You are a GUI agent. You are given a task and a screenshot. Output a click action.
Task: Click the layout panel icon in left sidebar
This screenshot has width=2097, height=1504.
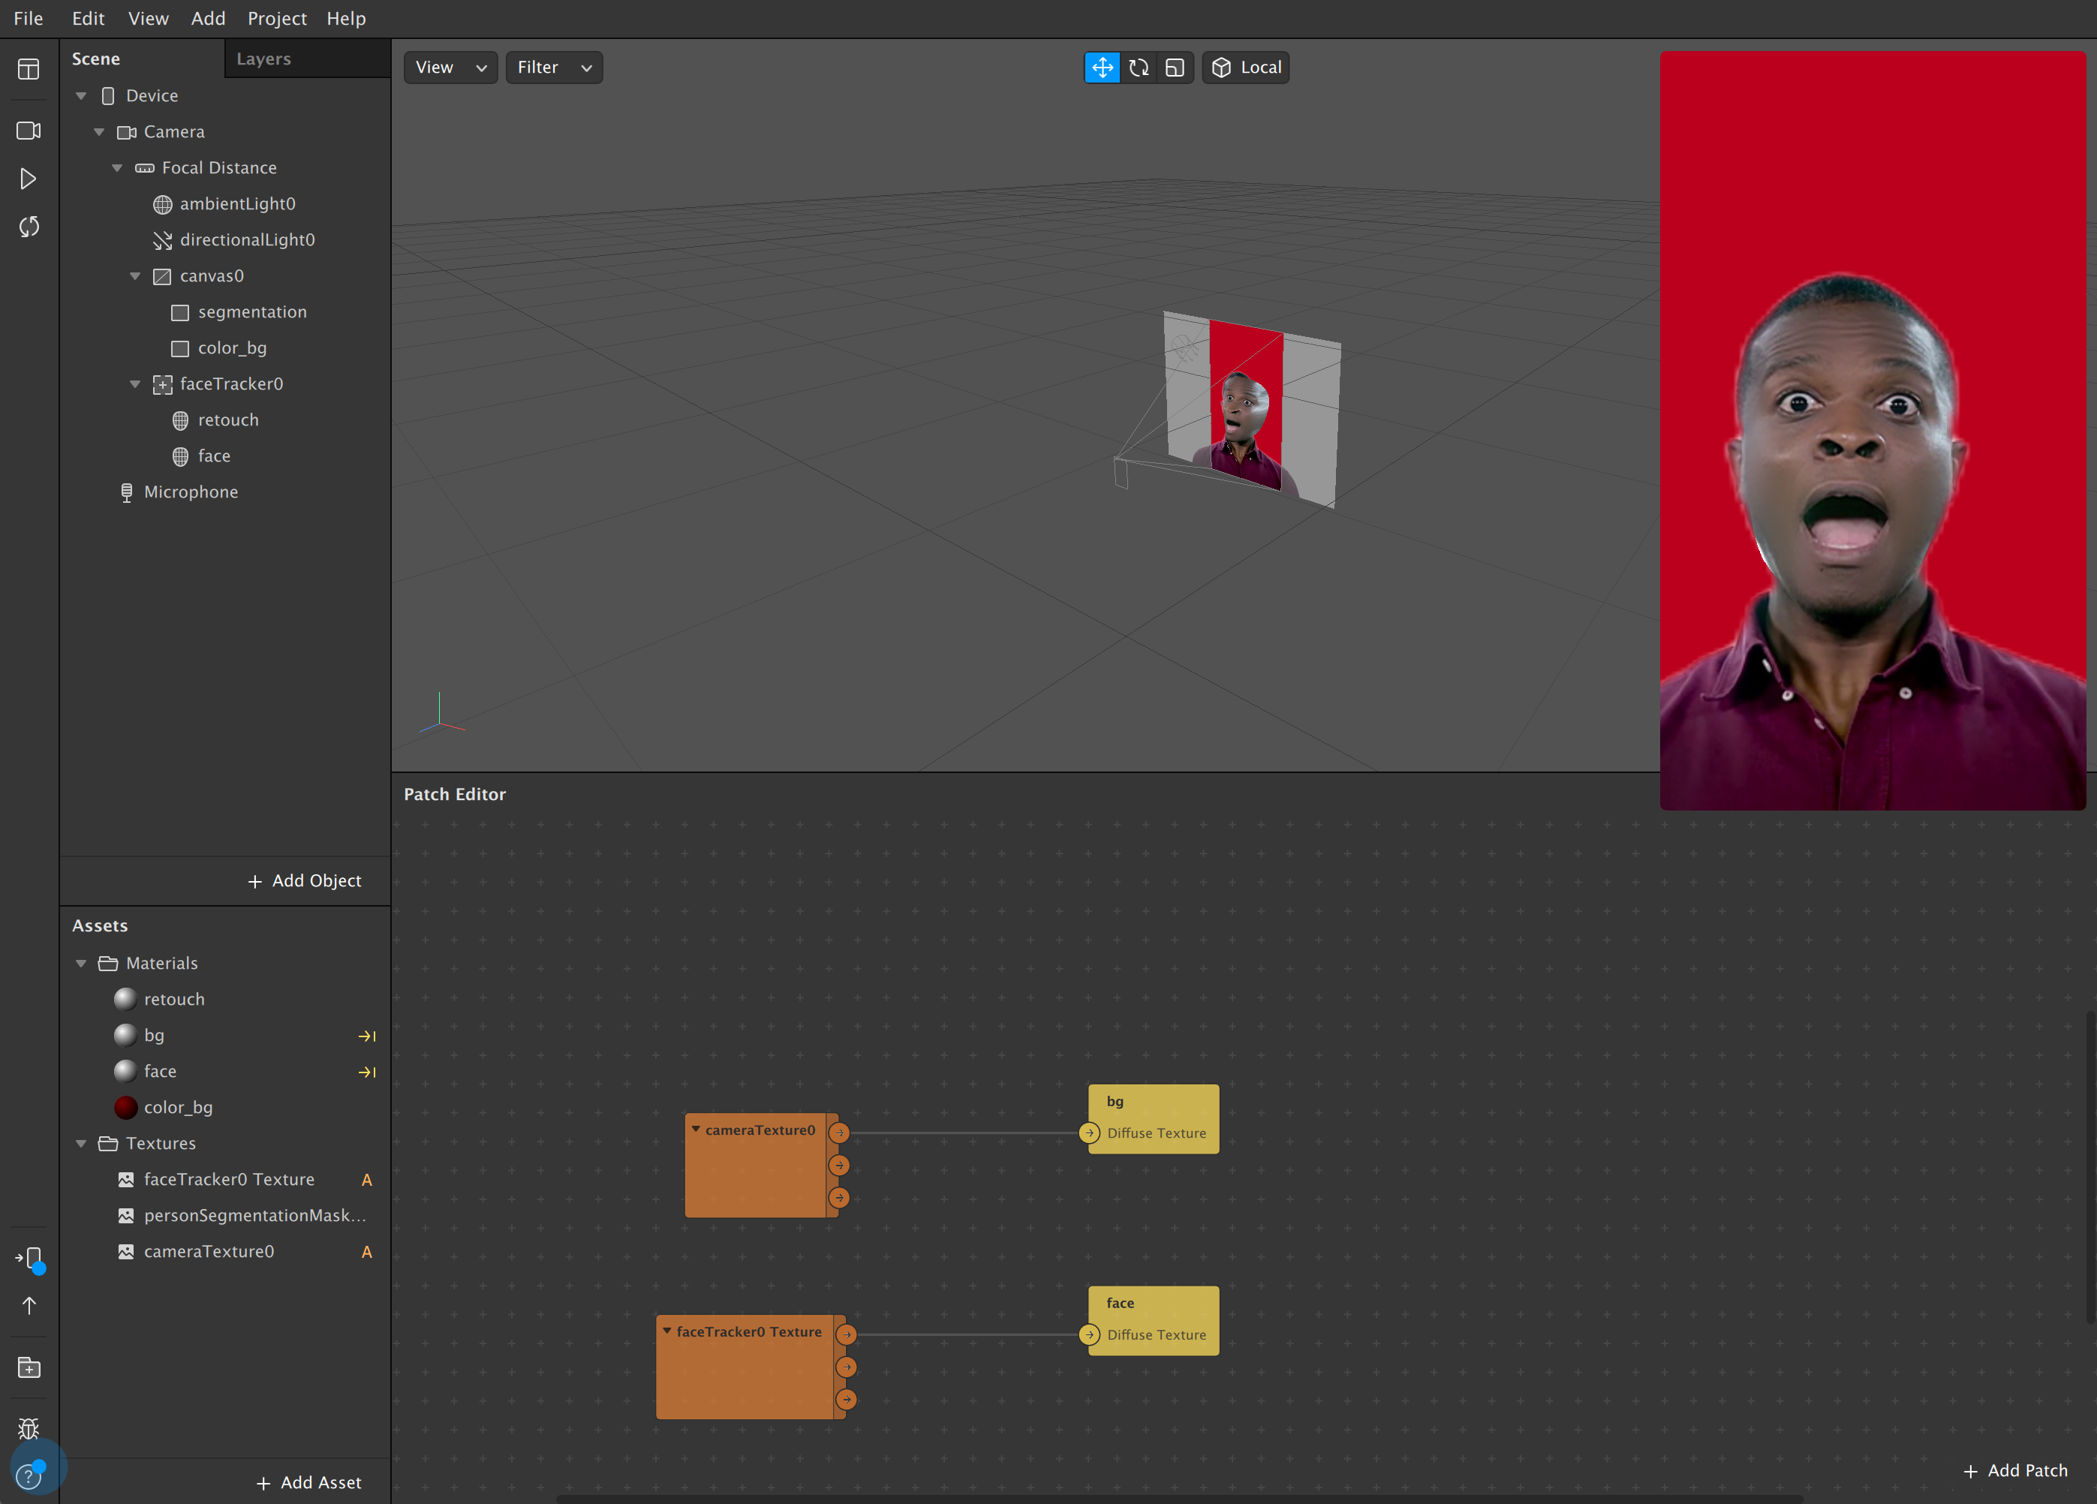point(29,69)
